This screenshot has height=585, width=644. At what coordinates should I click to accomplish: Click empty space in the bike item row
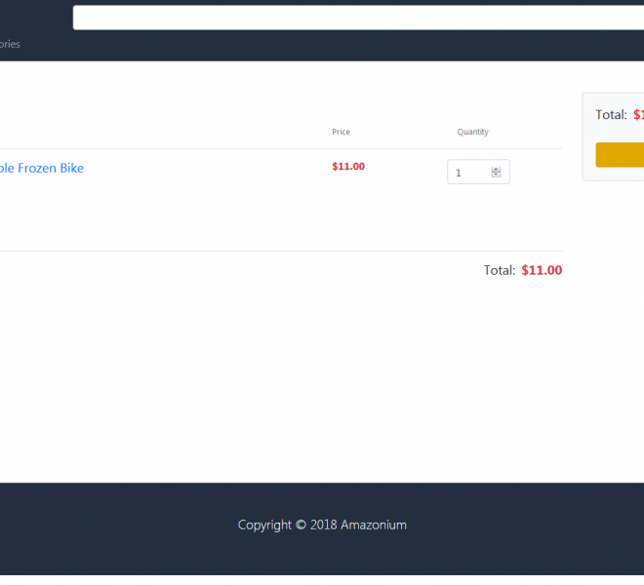pos(215,205)
